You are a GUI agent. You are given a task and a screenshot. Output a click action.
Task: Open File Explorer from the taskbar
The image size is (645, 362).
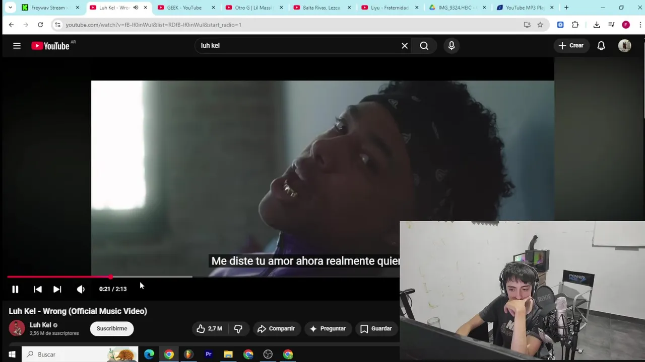[228, 354]
